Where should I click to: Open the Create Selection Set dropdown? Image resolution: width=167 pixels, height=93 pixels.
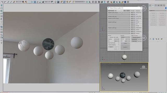point(80,2)
